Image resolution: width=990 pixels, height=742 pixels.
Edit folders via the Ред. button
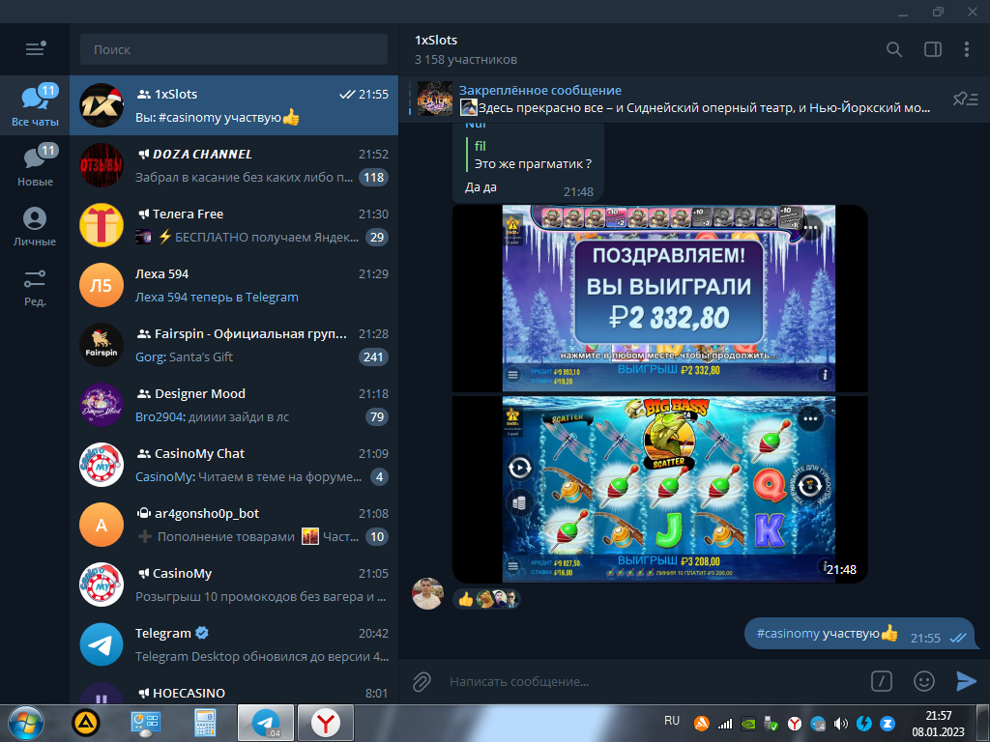[35, 286]
